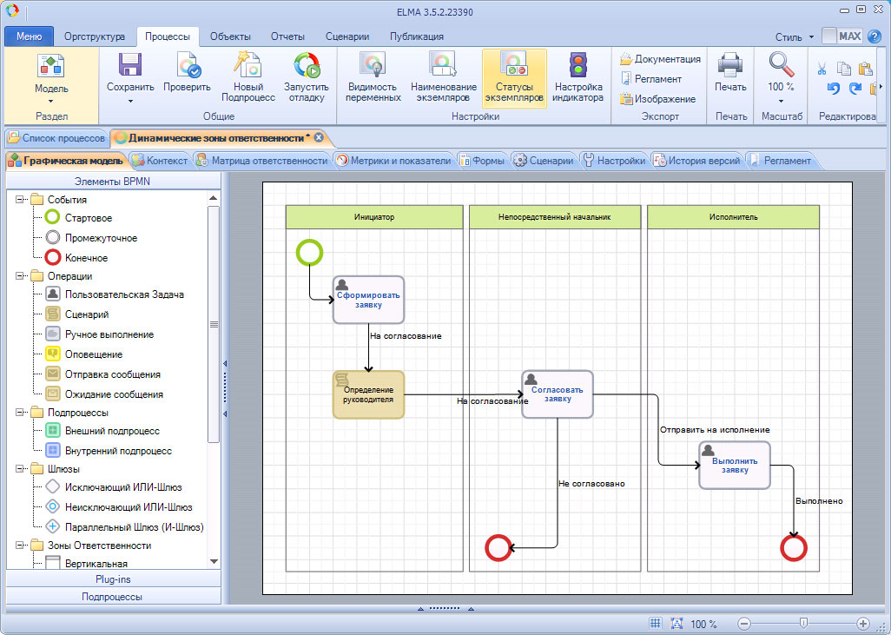Open help with the question mark icon
Image resolution: width=891 pixels, height=635 pixels.
pos(874,36)
